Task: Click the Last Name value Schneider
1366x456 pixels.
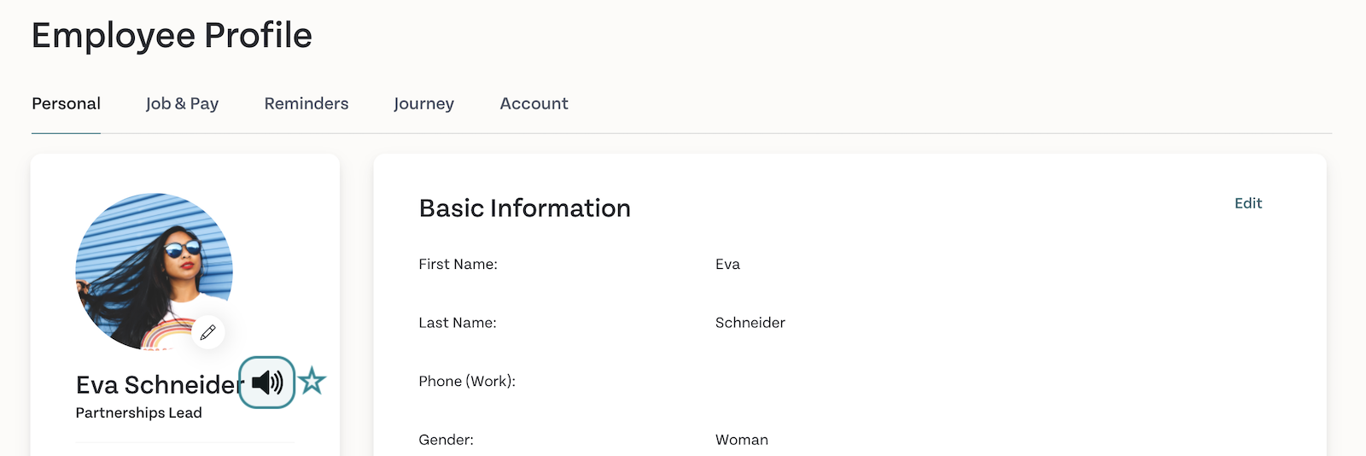Action: (750, 323)
